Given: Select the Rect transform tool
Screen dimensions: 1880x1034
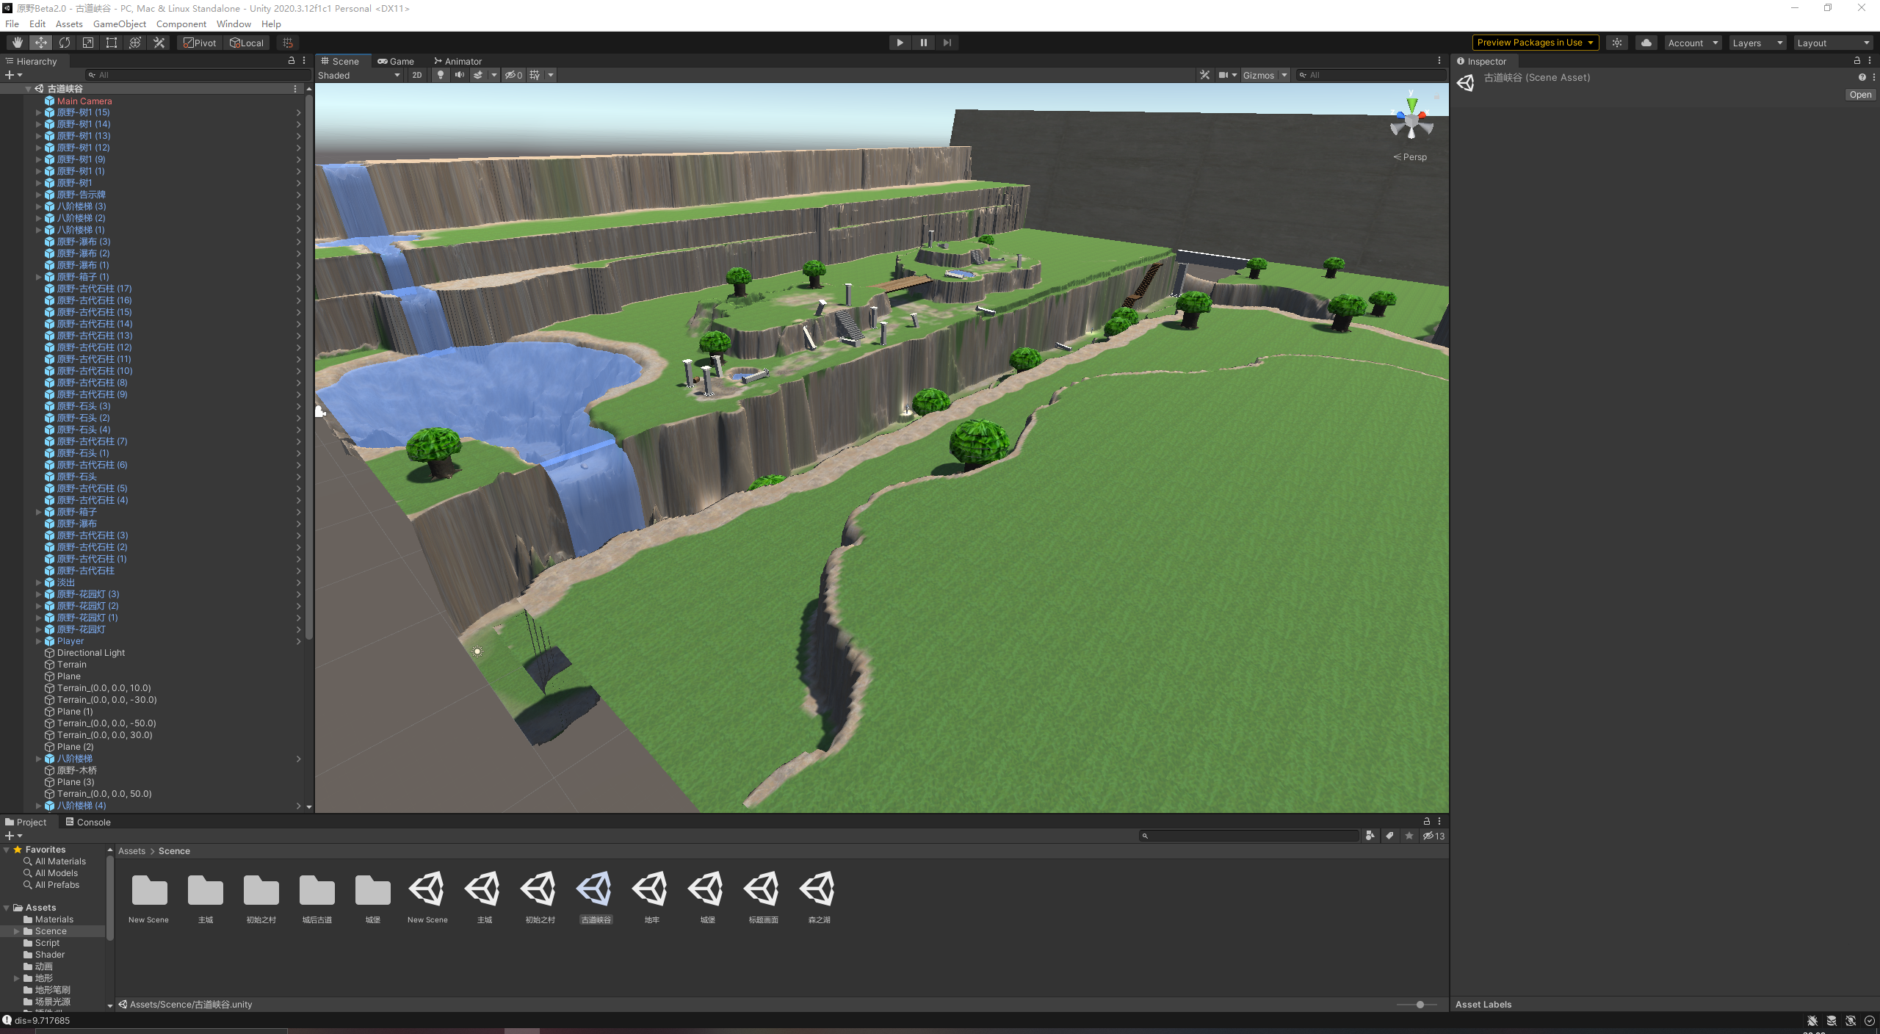Looking at the screenshot, I should click(112, 43).
